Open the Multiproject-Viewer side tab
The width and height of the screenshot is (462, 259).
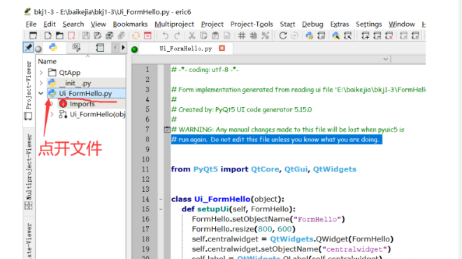[x=28, y=171]
